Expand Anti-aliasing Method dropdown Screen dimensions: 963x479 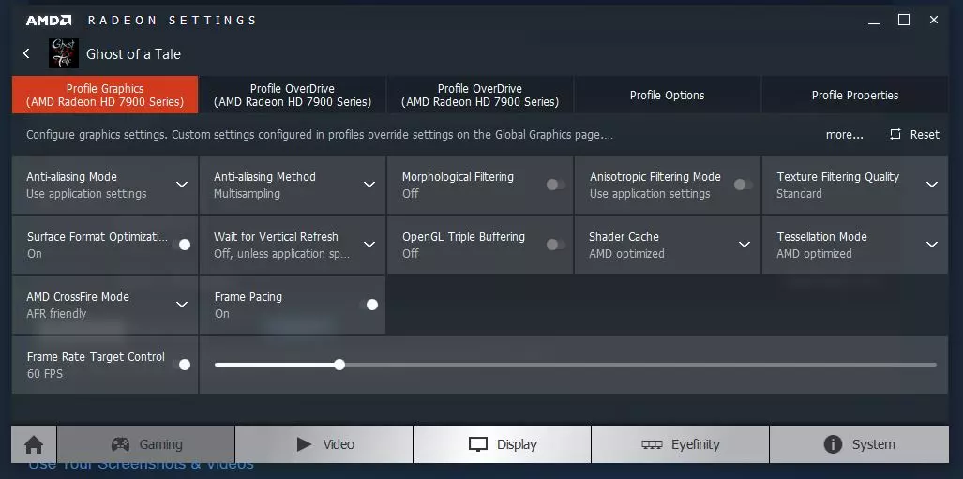coord(369,185)
